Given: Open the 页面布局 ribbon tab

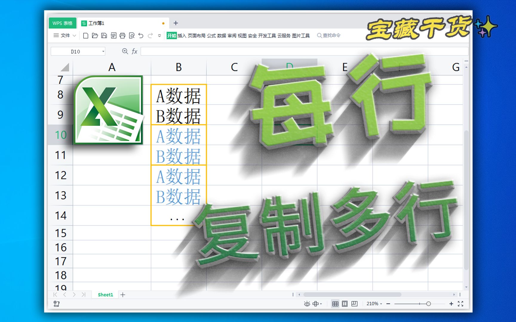Looking at the screenshot, I should [196, 36].
